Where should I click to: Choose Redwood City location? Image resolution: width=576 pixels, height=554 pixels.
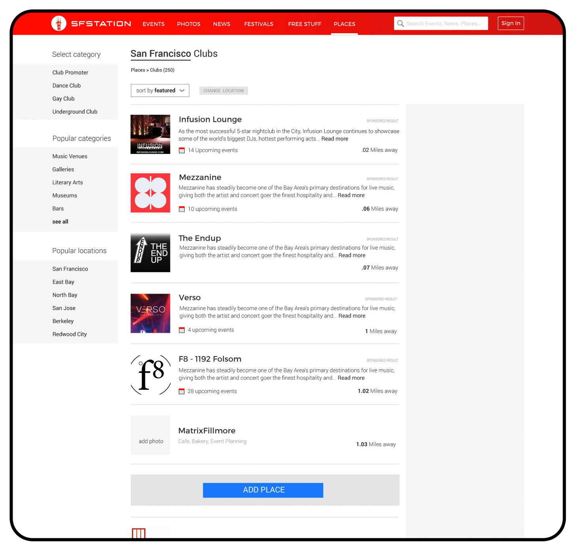(70, 334)
